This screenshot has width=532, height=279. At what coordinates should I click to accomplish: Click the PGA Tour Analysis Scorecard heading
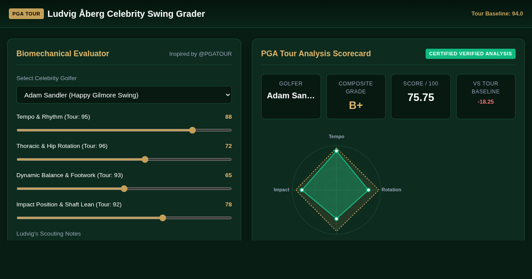tap(316, 54)
